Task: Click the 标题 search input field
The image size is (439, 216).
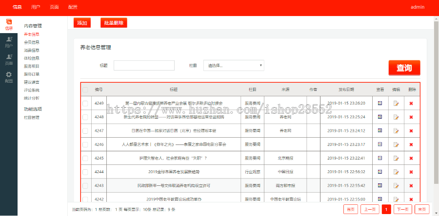Action: pos(144,65)
